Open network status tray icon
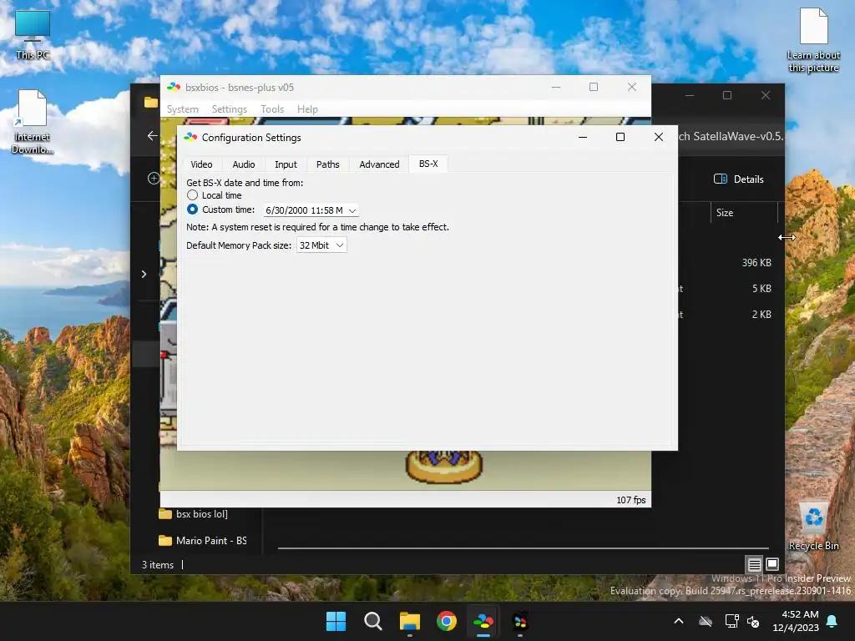The height and width of the screenshot is (641, 855). pyautogui.click(x=731, y=621)
